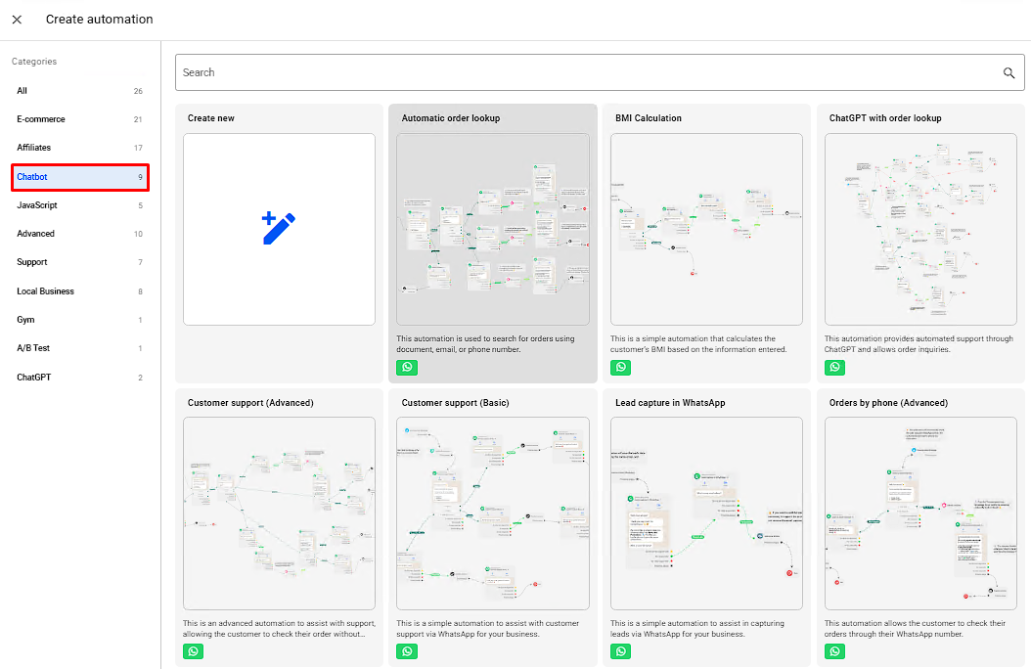Click WhatsApp icon under Lead capture in WhatsApp
Viewport: 1031px width, 669px height.
[621, 651]
